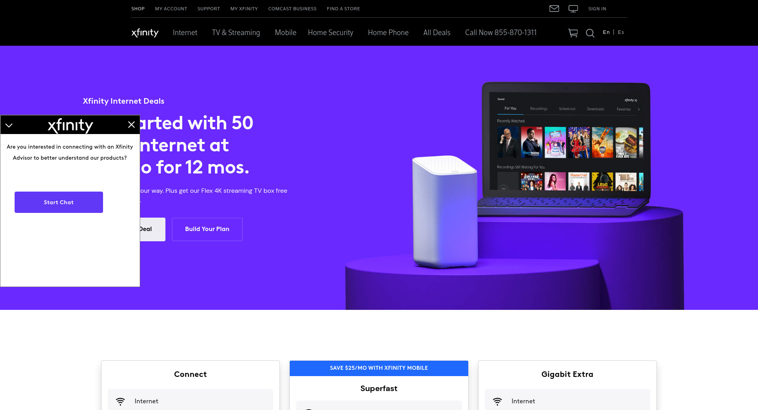Go to the All Deals menu
The image size is (758, 410).
click(437, 33)
